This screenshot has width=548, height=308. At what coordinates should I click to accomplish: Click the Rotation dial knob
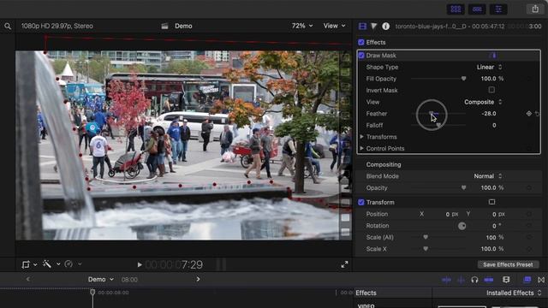[x=462, y=226]
